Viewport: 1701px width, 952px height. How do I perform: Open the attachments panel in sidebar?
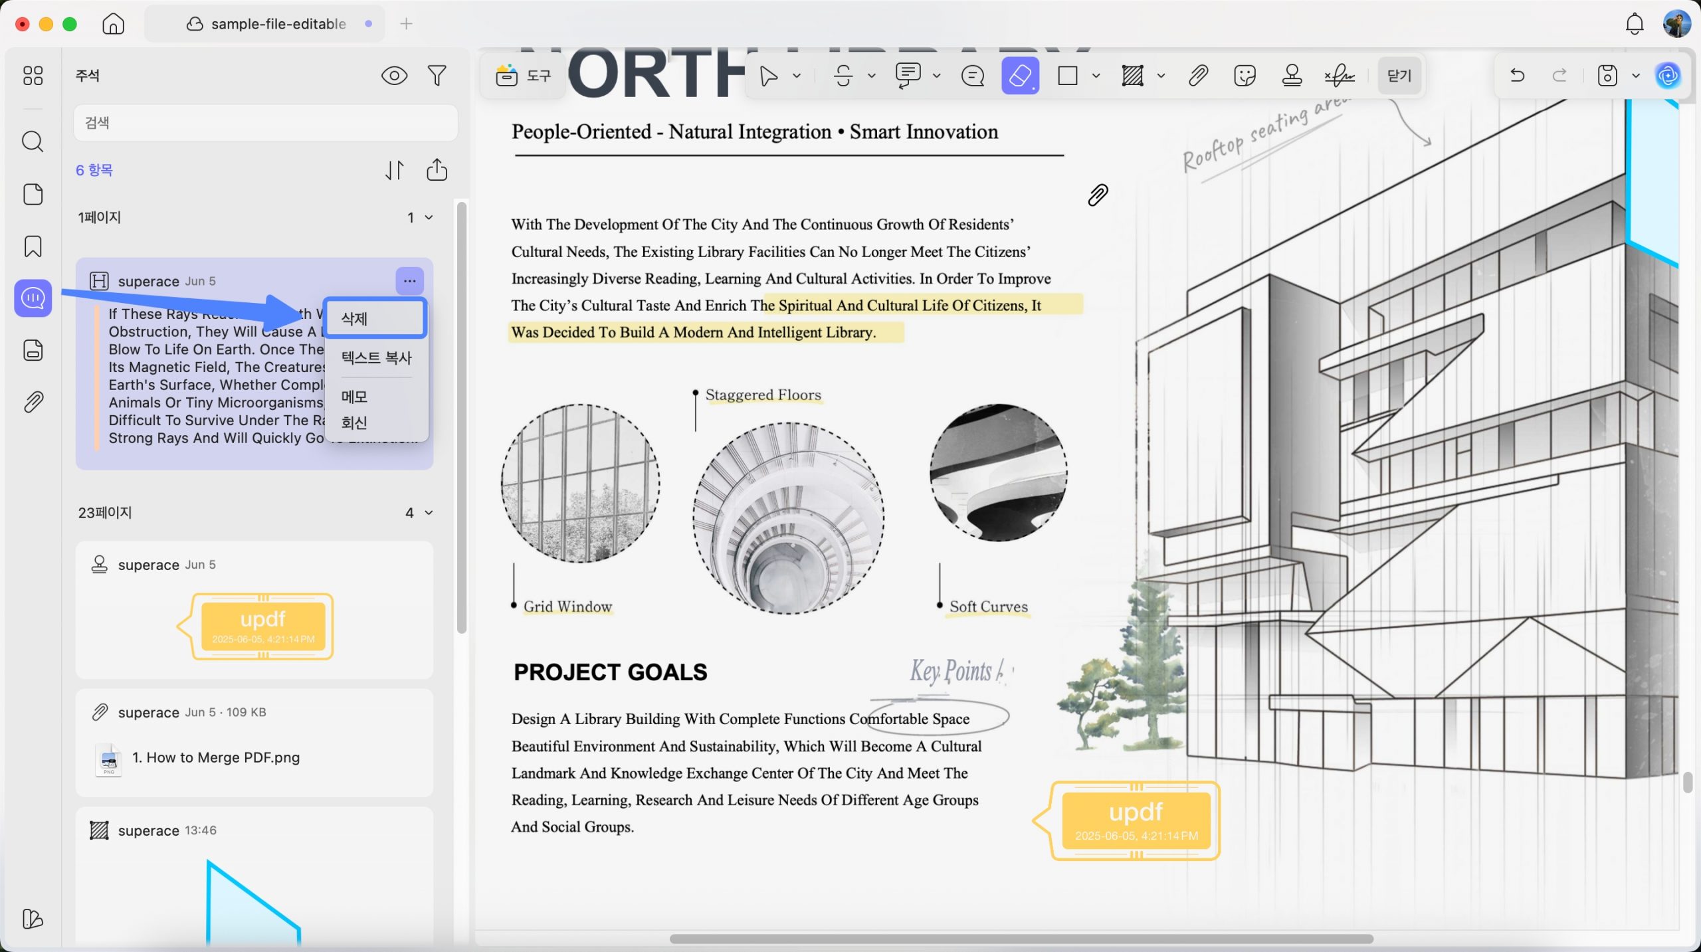click(x=33, y=402)
